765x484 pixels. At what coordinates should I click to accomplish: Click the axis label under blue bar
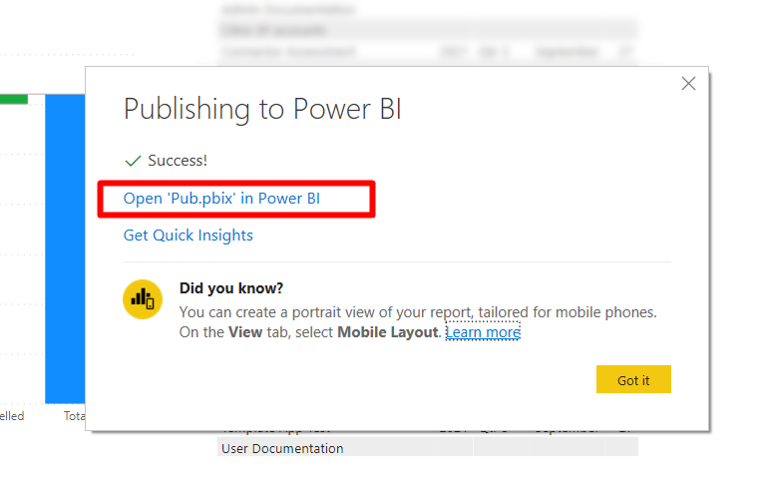click(x=74, y=415)
